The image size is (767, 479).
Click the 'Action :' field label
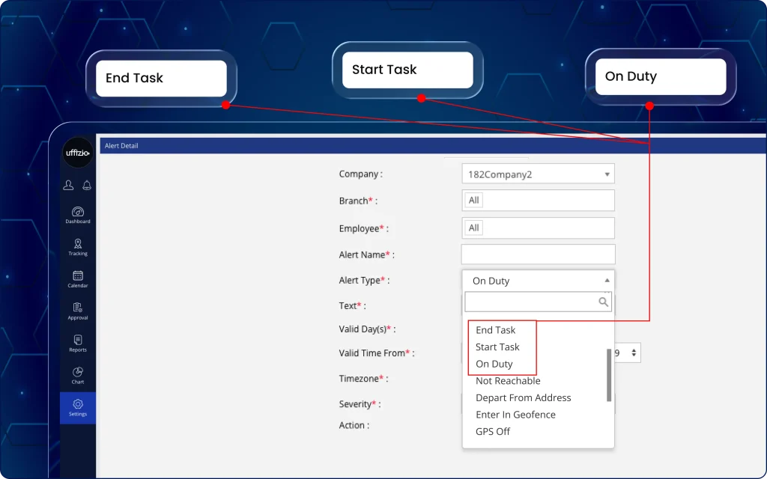click(x=354, y=425)
